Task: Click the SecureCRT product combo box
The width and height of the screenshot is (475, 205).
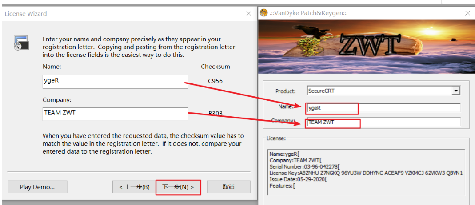Action: pyautogui.click(x=383, y=91)
